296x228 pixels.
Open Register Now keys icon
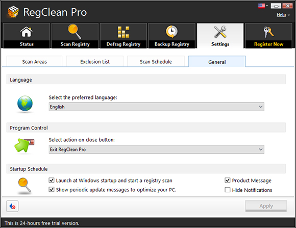[x=268, y=32]
